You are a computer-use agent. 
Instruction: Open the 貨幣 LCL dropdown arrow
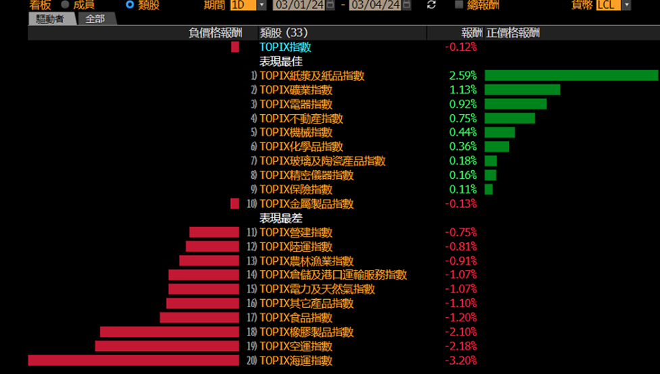(x=626, y=5)
